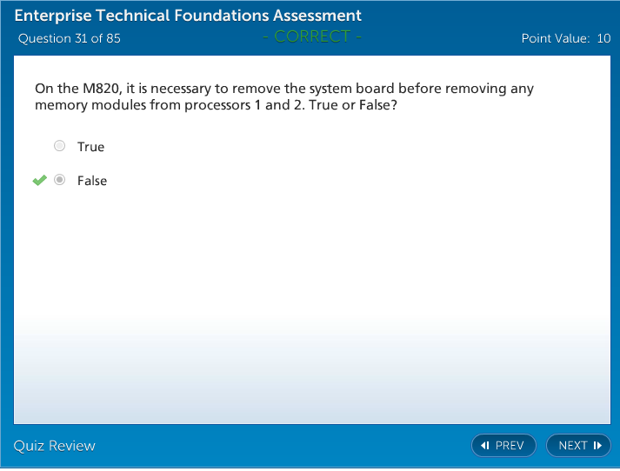Click the "Question 31 of 85" counter
Viewport: 620px width, 471px height.
pyautogui.click(x=69, y=38)
